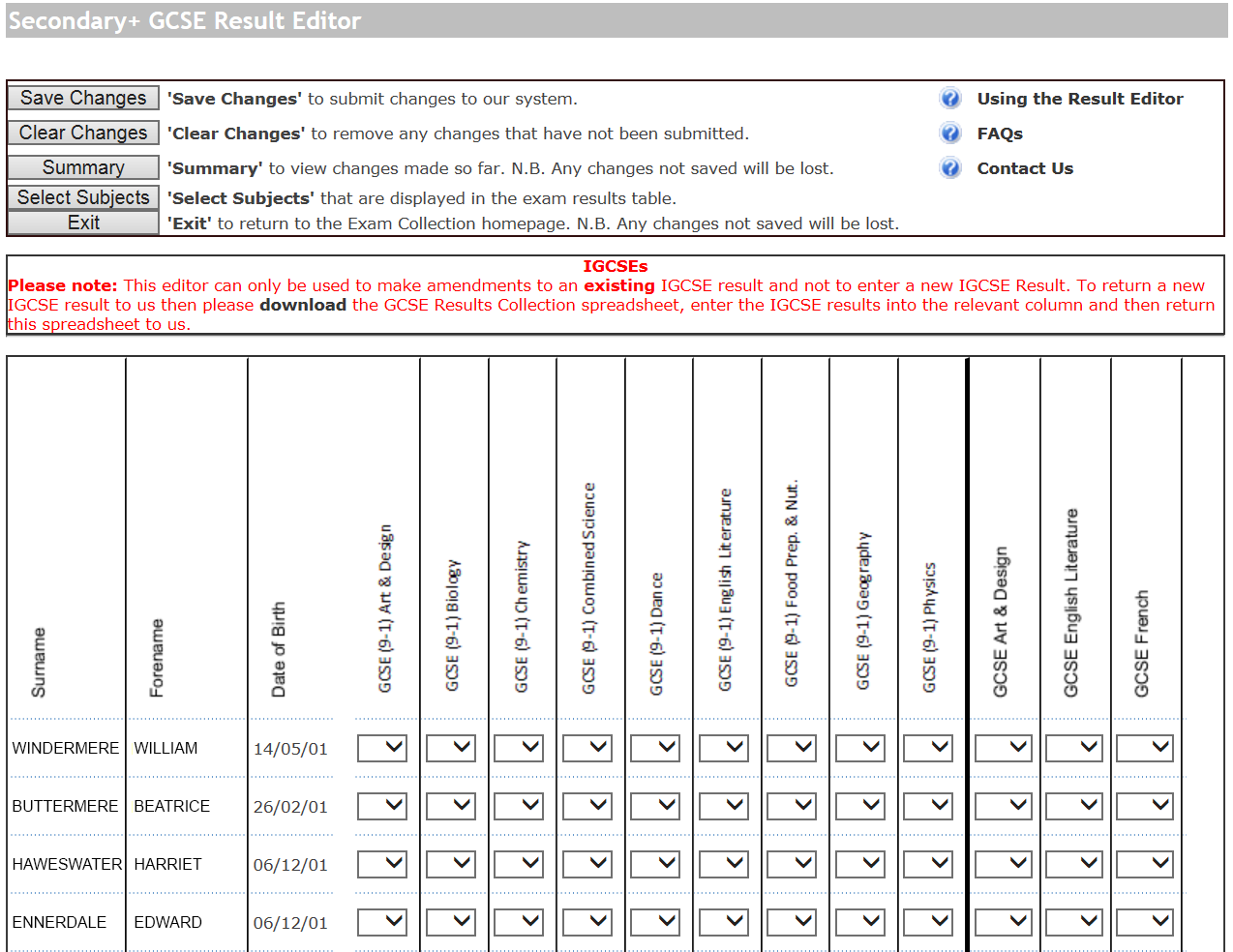
Task: Open the FAQs link
Action: [x=999, y=134]
